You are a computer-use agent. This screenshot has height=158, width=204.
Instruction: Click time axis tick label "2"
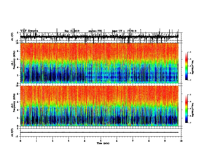tap(53, 141)
